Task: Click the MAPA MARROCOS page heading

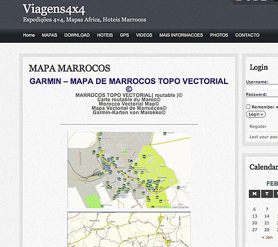Action: [69, 68]
